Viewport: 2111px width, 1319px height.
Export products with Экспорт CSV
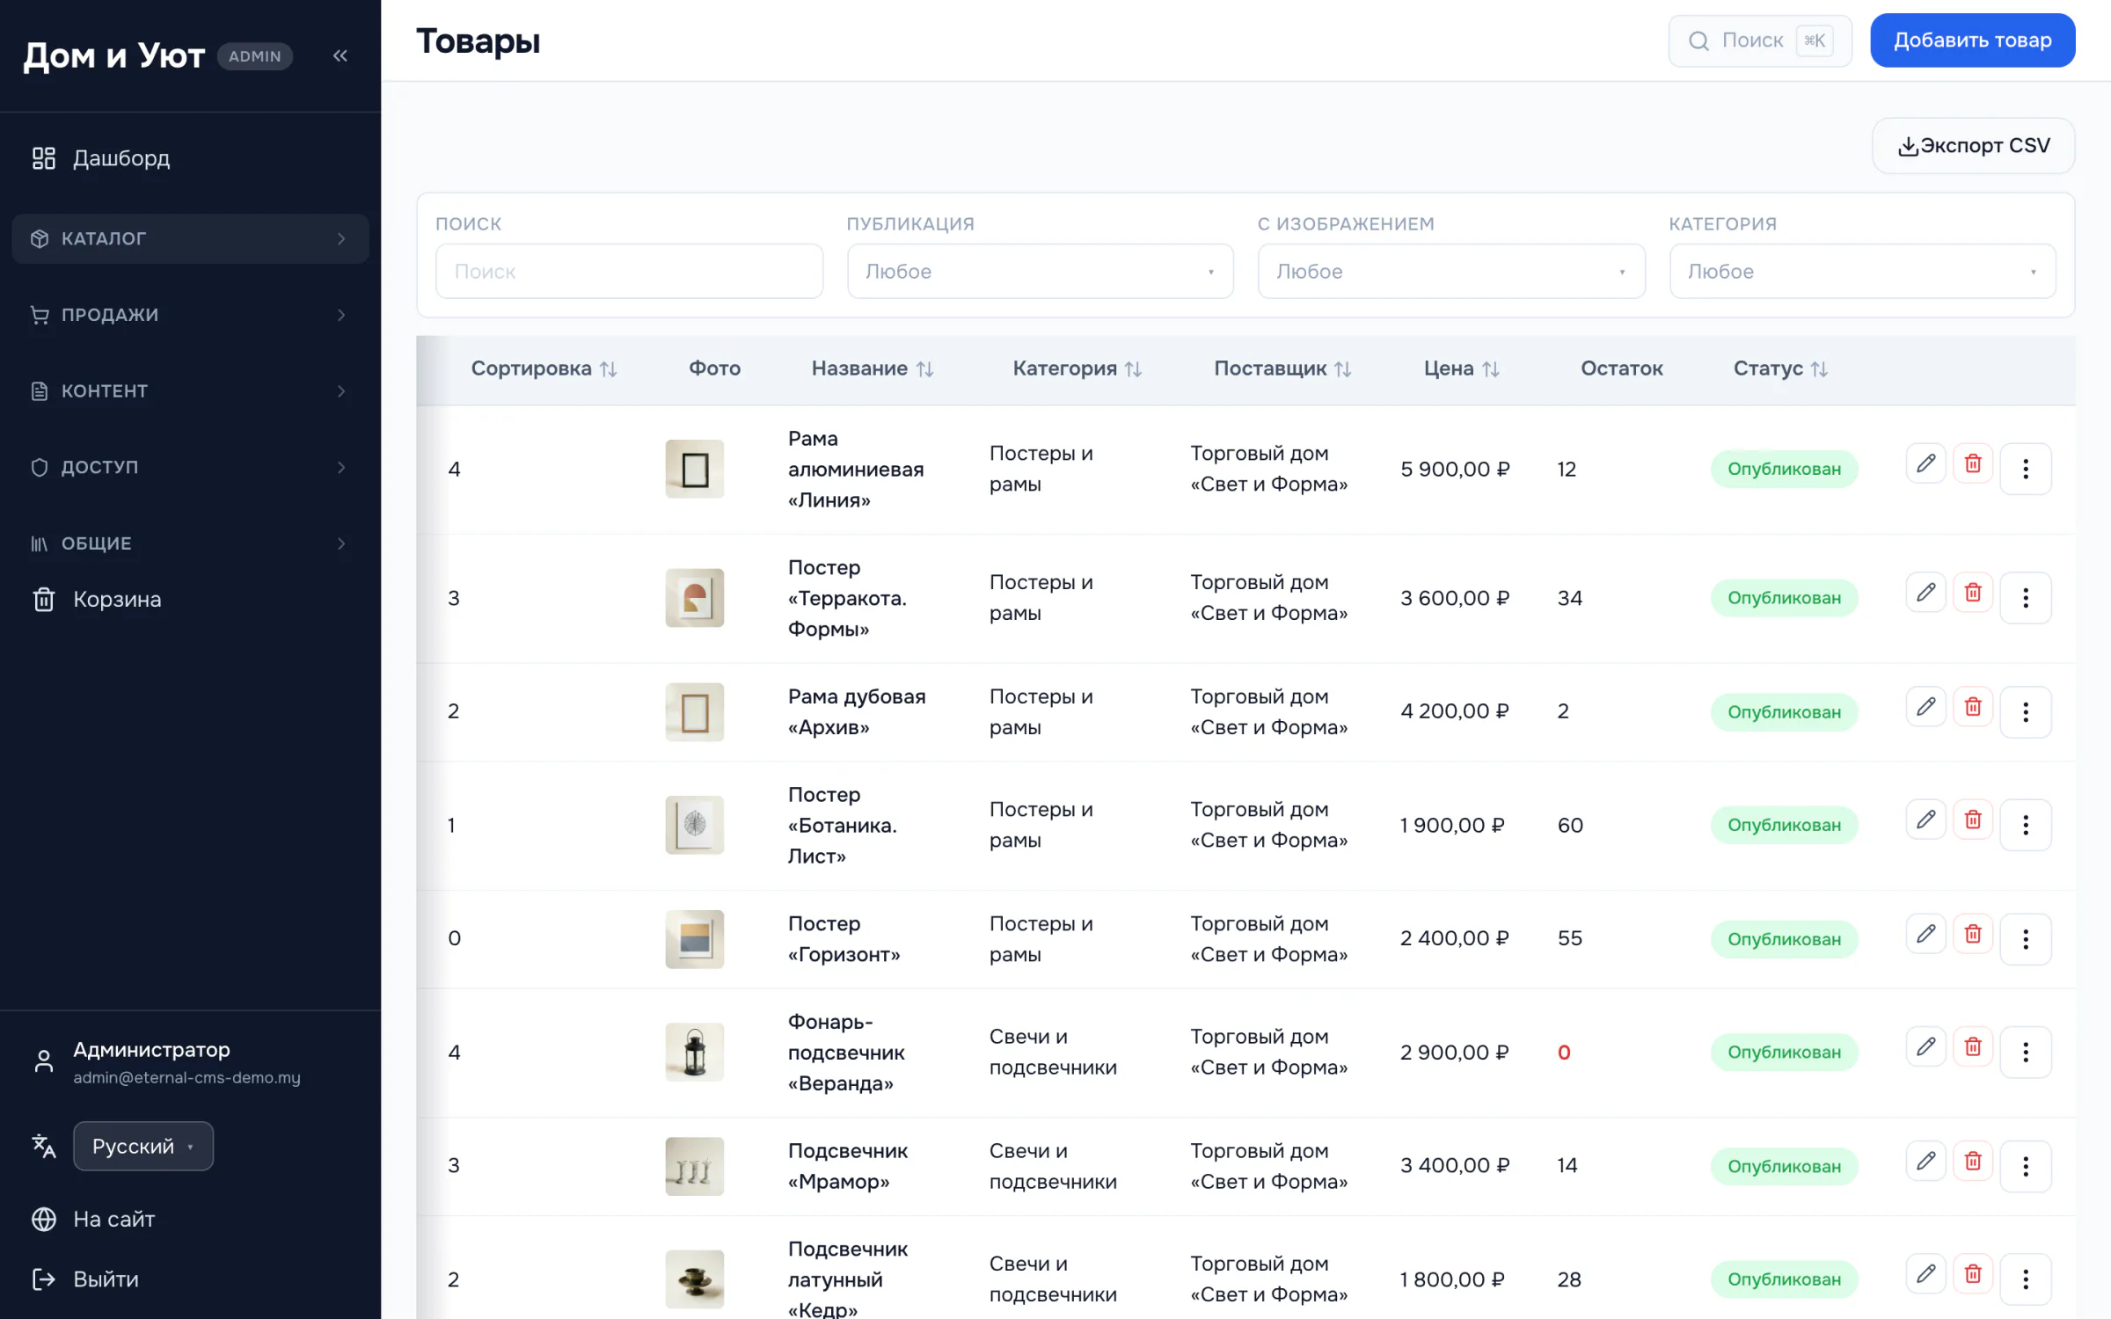point(1973,146)
